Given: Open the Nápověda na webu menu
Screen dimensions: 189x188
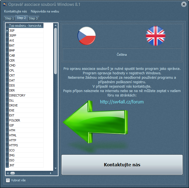Looking at the screenshot, I should pos(45,11).
